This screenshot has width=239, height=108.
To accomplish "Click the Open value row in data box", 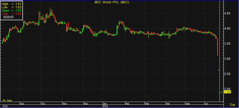I will pos(12,11).
